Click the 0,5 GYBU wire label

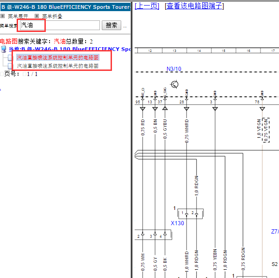(x=165, y=129)
